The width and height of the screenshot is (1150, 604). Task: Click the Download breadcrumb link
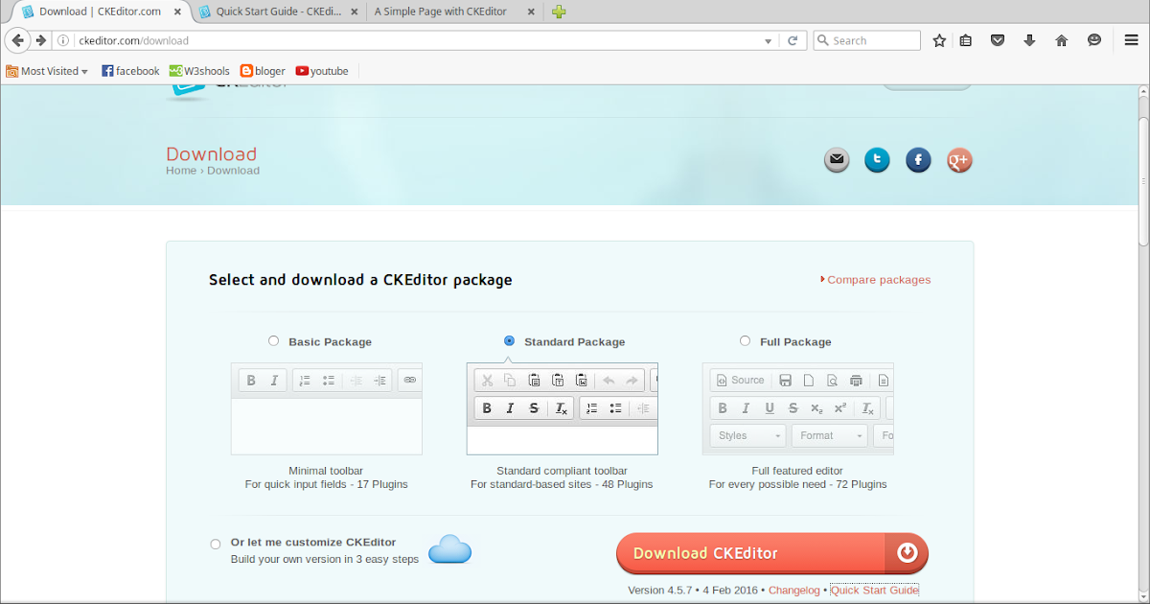point(233,171)
